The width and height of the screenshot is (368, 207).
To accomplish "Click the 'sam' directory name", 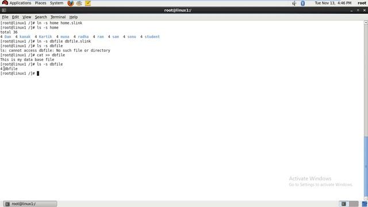I will click(116, 37).
